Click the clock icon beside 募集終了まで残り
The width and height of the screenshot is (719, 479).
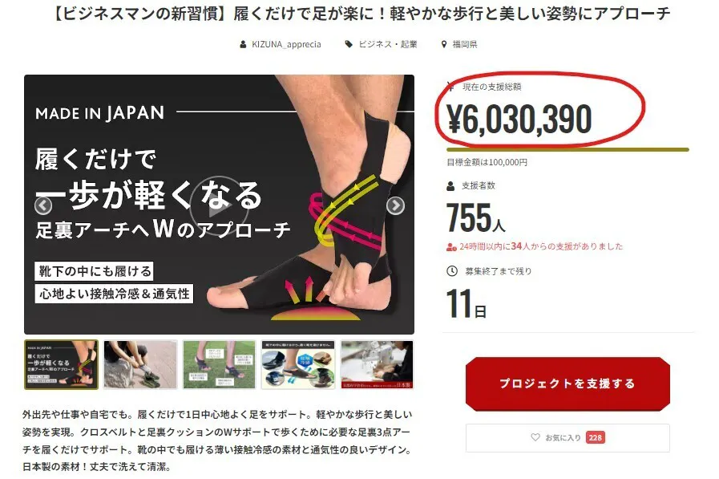coord(451,270)
